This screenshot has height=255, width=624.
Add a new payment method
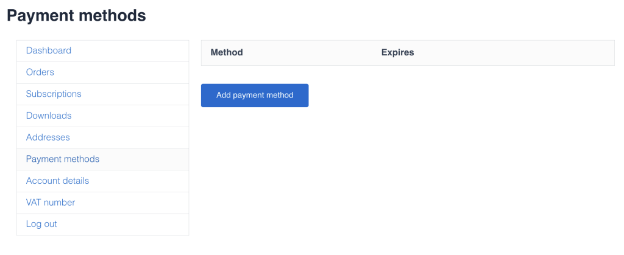tap(255, 96)
